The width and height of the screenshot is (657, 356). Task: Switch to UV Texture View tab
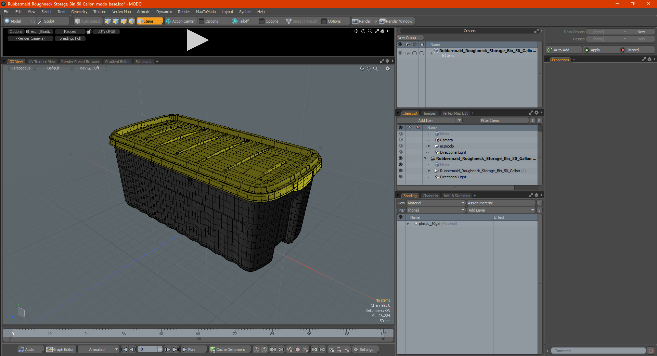click(42, 62)
